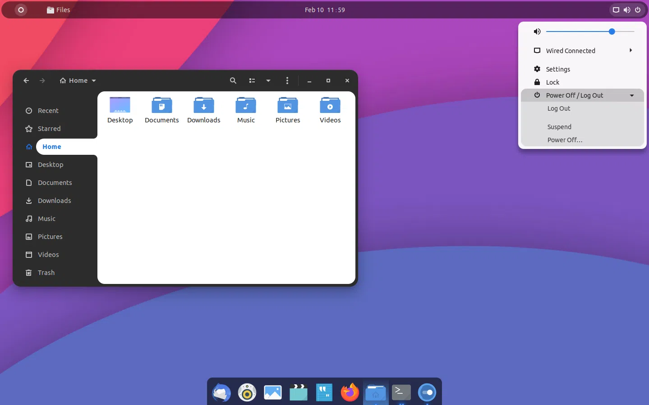The height and width of the screenshot is (405, 649).
Task: Select Starred in the sidebar
Action: click(49, 129)
